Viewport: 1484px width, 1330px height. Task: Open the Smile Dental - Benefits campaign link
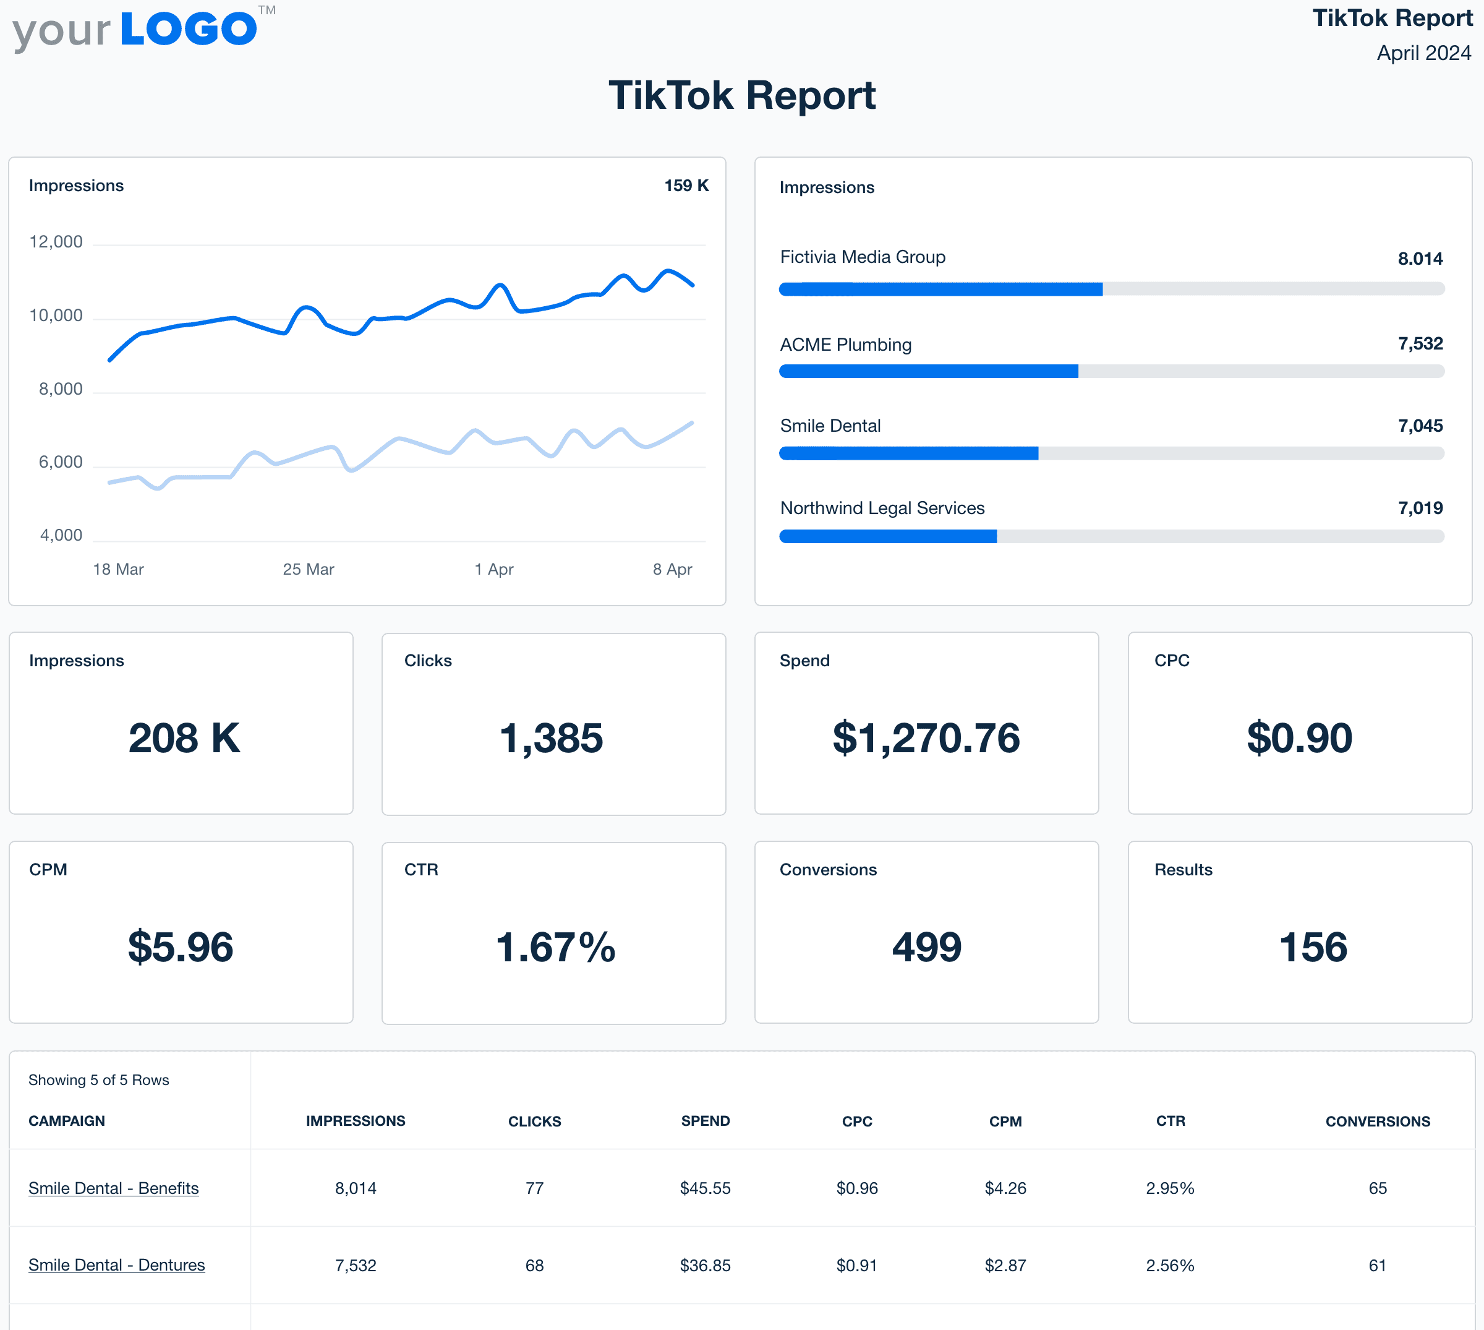[x=113, y=1188]
